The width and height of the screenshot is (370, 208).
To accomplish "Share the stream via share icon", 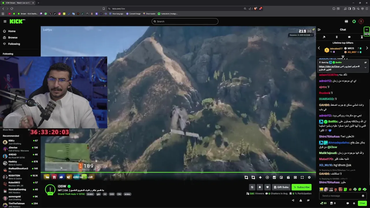I will click(x=293, y=200).
